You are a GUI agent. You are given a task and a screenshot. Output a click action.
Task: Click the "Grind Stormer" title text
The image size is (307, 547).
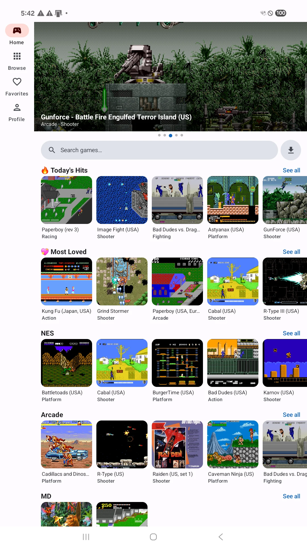[x=113, y=311]
